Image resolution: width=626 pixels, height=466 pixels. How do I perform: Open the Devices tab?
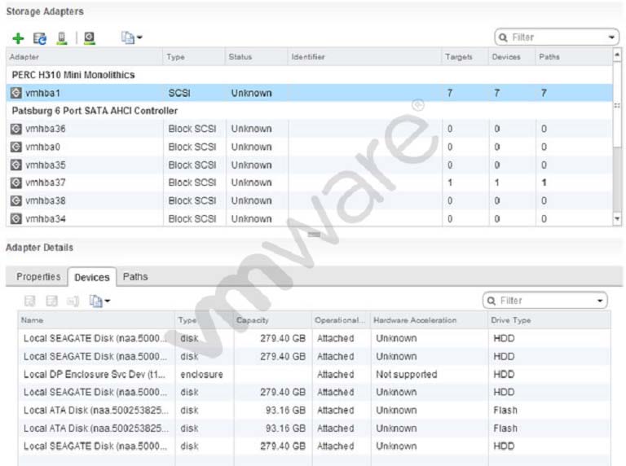tap(92, 277)
